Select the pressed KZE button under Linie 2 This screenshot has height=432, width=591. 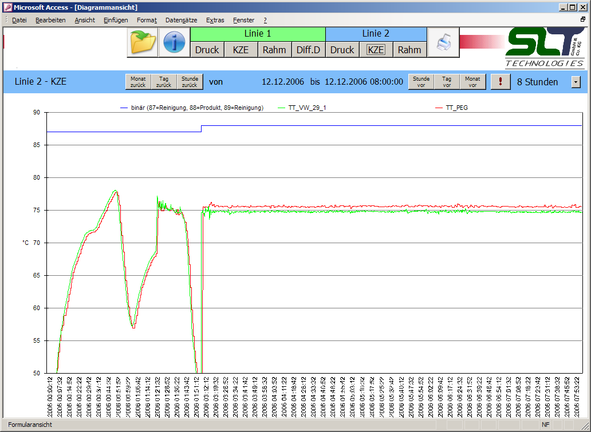[376, 50]
